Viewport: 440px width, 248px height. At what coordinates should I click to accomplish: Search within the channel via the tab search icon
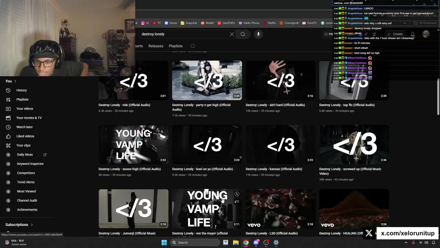tap(192, 46)
